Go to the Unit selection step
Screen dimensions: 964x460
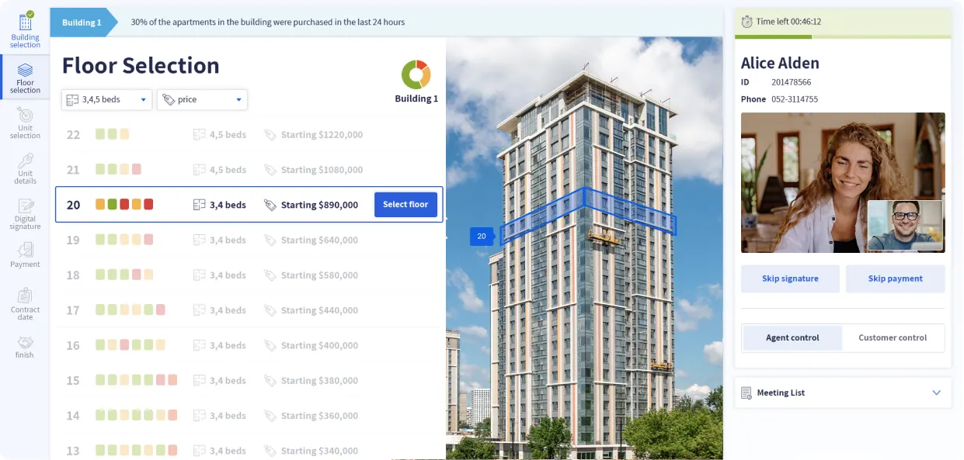pos(25,123)
